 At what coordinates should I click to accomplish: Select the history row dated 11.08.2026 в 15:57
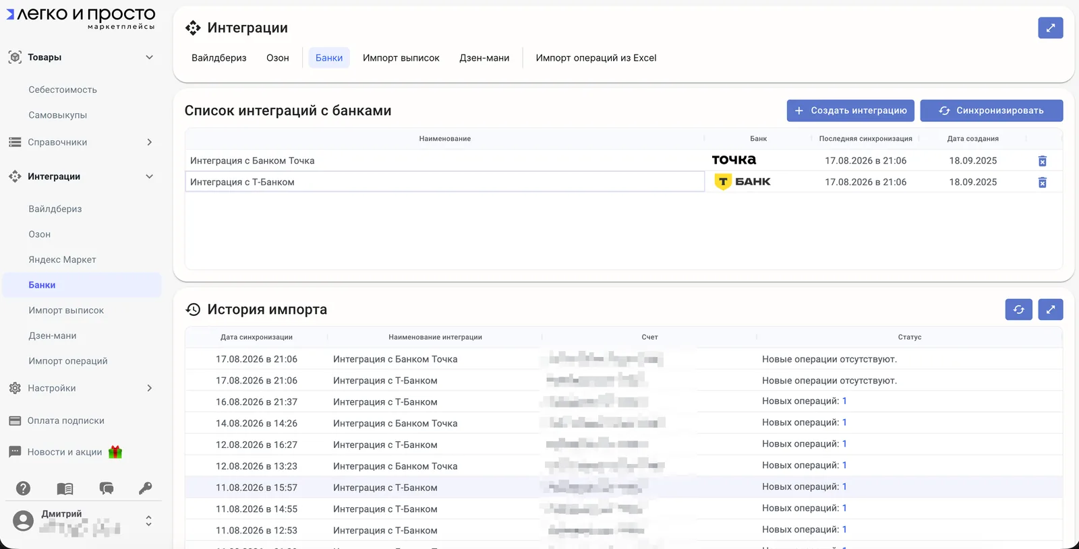click(624, 487)
